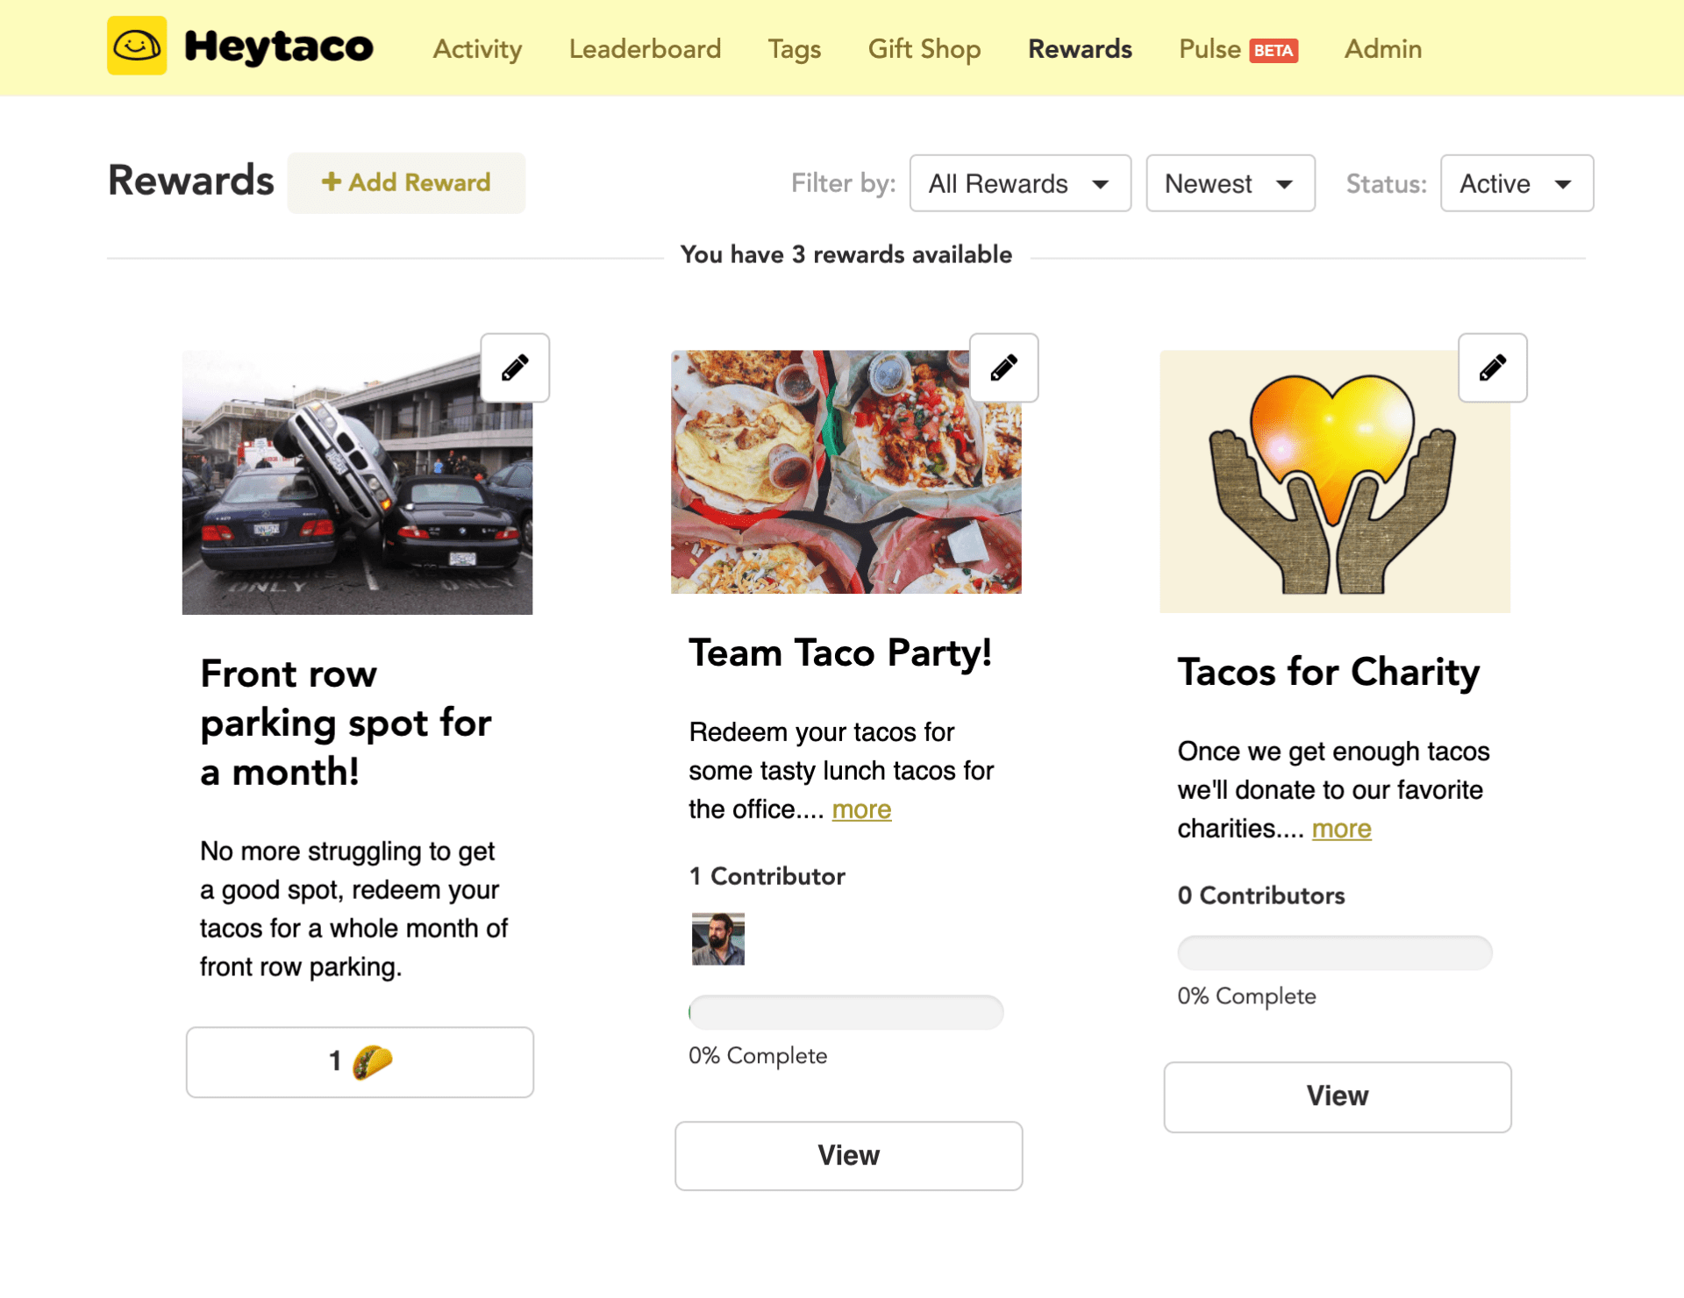Click the Heytaco smiley logo icon
This screenshot has height=1298, width=1684.
pyautogui.click(x=137, y=46)
